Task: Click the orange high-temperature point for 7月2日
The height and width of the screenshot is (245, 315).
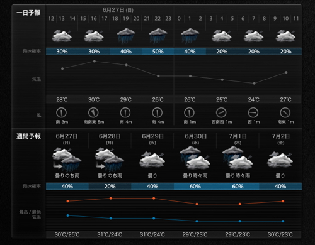Action: (283, 201)
